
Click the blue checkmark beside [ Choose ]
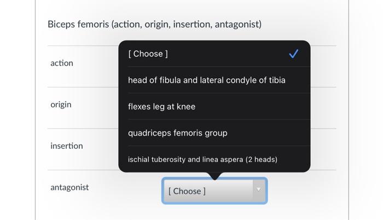point(294,54)
